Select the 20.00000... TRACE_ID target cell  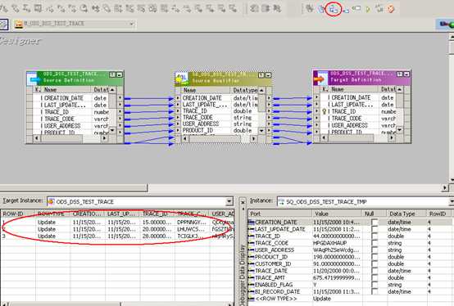pyautogui.click(x=157, y=229)
